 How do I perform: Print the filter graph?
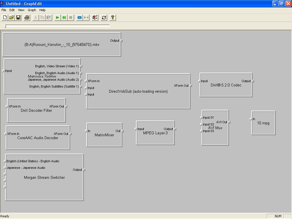click(27, 17)
